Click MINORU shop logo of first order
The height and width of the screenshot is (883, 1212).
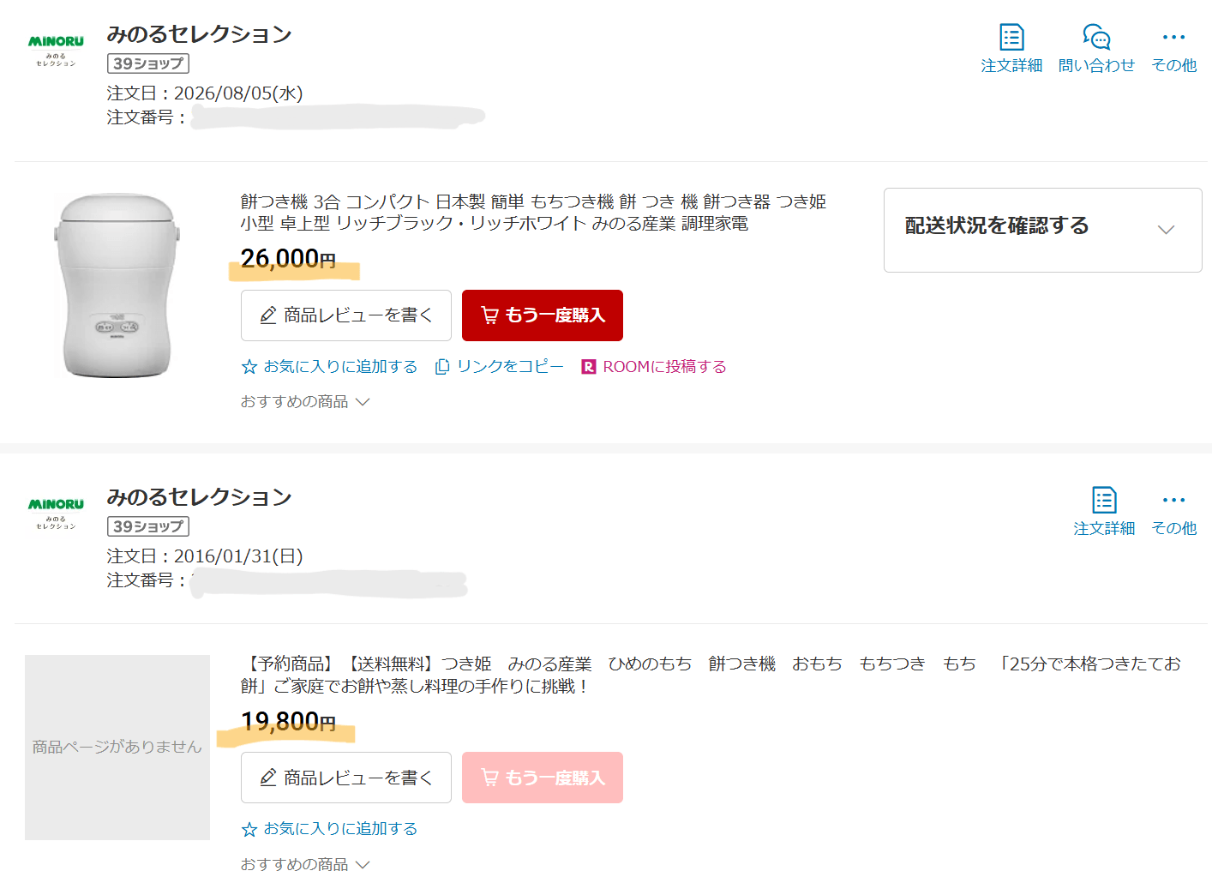(56, 51)
